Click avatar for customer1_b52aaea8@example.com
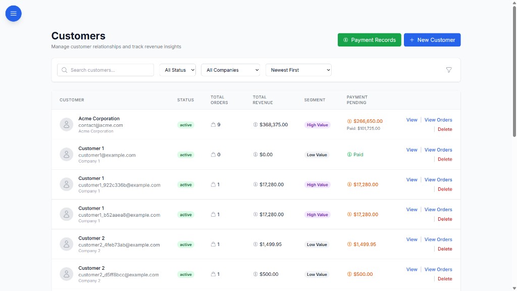517x291 pixels. pyautogui.click(x=66, y=214)
